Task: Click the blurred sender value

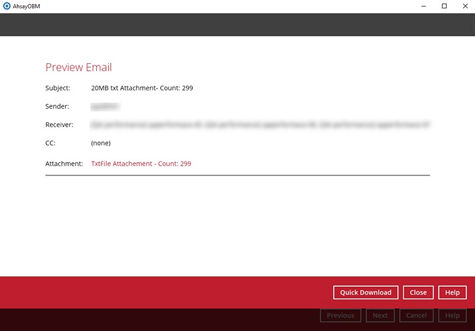Action: [x=106, y=106]
